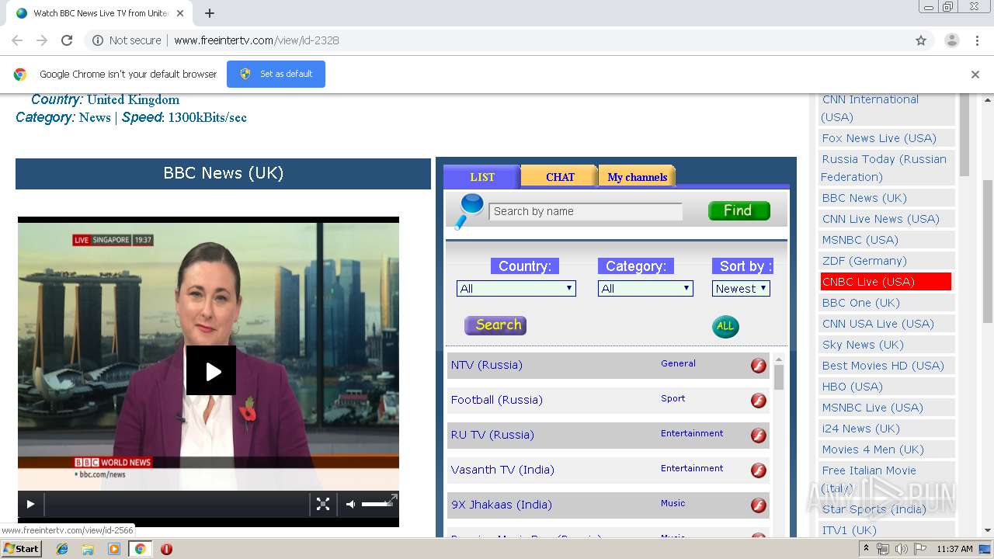Reload the current page
Image resolution: width=994 pixels, height=559 pixels.
[x=67, y=40]
